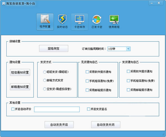Expand the 订单扫描周期时间 dropdown arrow
Viewport: 166px width, 137px height.
(x=128, y=49)
